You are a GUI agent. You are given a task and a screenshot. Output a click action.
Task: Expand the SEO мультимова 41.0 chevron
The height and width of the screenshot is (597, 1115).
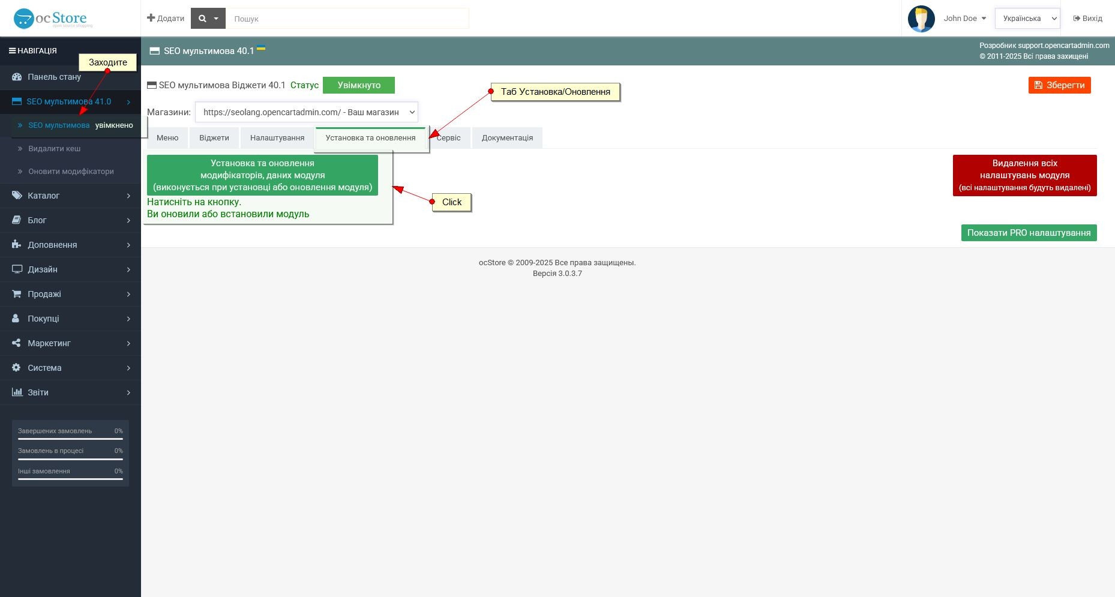pos(128,102)
